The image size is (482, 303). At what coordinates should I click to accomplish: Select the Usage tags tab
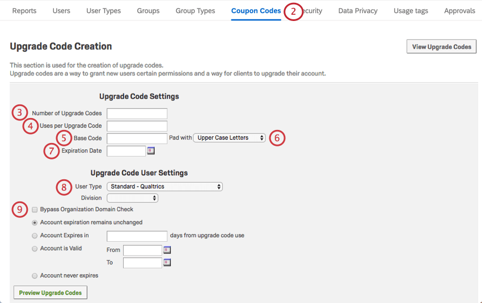pyautogui.click(x=411, y=11)
